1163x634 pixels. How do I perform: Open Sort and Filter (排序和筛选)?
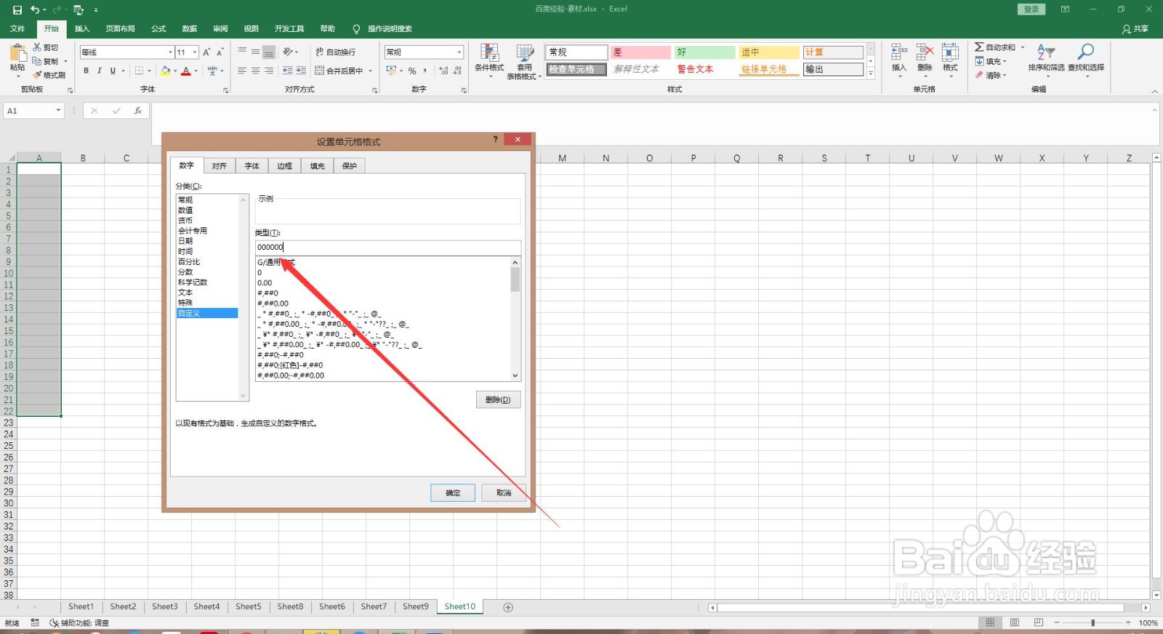[1046, 60]
